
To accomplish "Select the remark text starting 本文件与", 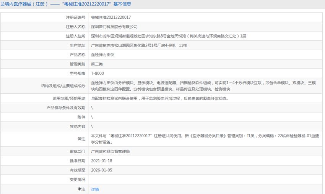I will pos(205,139).
